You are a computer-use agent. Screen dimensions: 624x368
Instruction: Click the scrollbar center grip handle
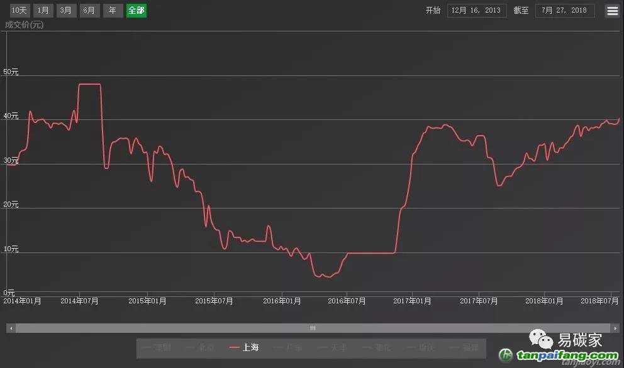pos(313,328)
